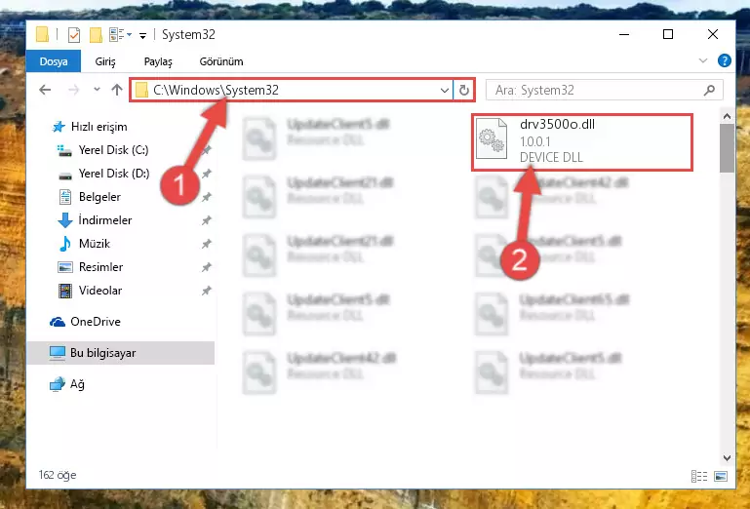This screenshot has width=750, height=509.
Task: Click the magnifier search icon
Action: (x=709, y=90)
